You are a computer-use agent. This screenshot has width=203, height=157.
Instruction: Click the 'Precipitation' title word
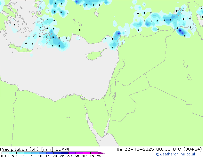(x=13, y=149)
